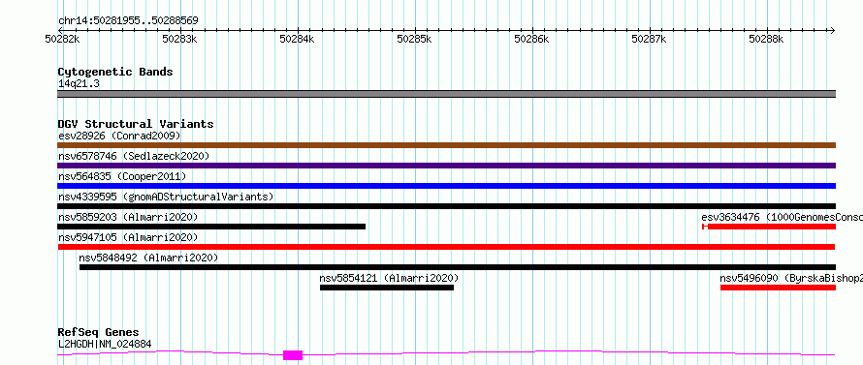863x365 pixels.
Task: Click the 50287k ruler tick label
Action: [649, 39]
